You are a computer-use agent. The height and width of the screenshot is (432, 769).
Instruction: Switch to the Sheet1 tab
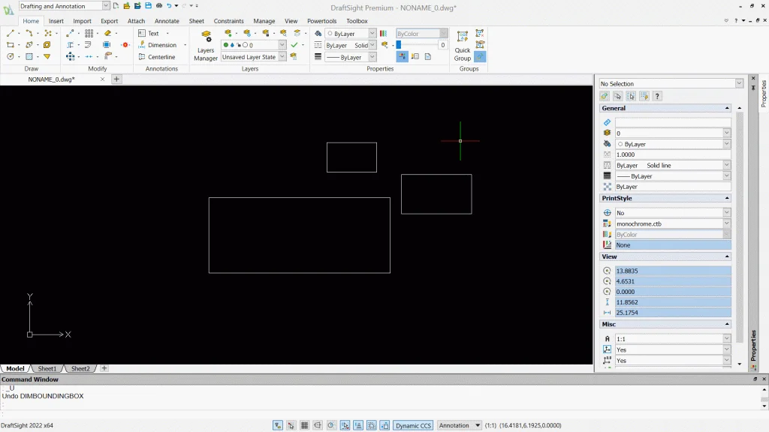[47, 368]
